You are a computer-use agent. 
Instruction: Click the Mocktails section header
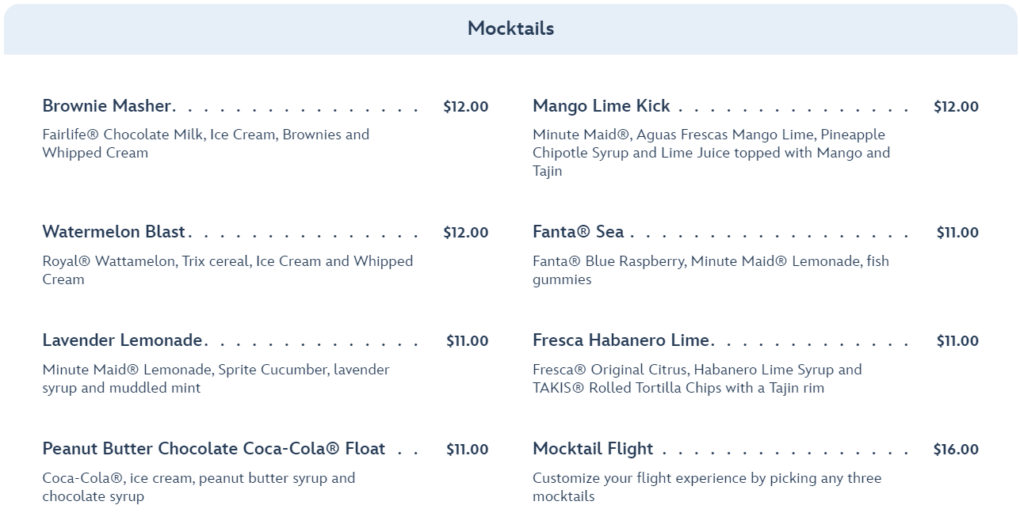pyautogui.click(x=510, y=28)
